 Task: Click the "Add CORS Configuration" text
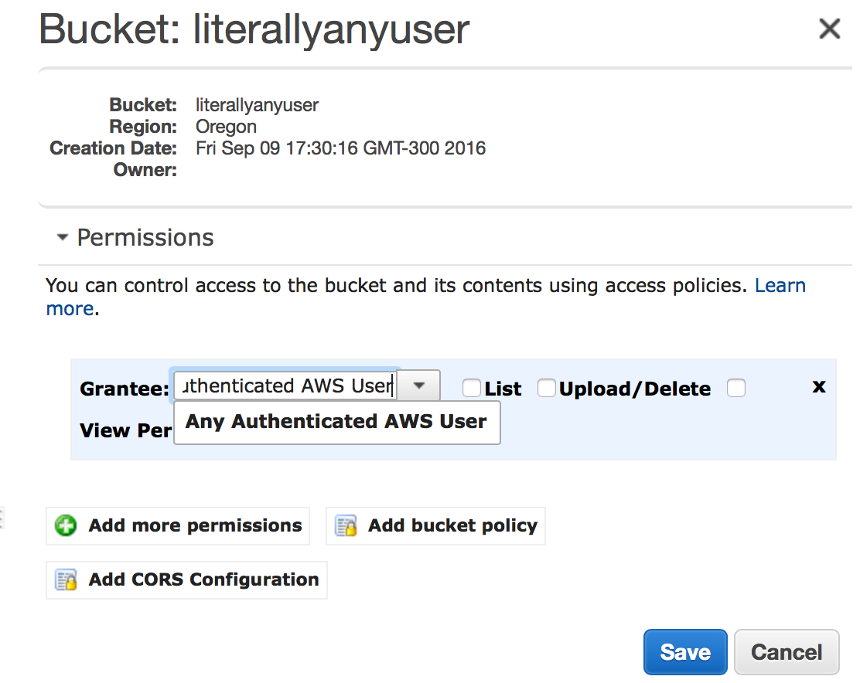coord(203,580)
